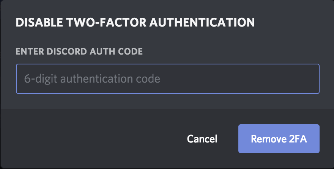
Task: Submit 2FA removal via Remove 2FA
Action: click(279, 139)
